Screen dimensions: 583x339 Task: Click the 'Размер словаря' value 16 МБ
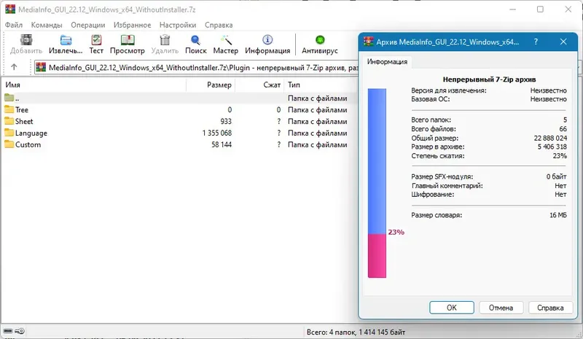pyautogui.click(x=558, y=215)
